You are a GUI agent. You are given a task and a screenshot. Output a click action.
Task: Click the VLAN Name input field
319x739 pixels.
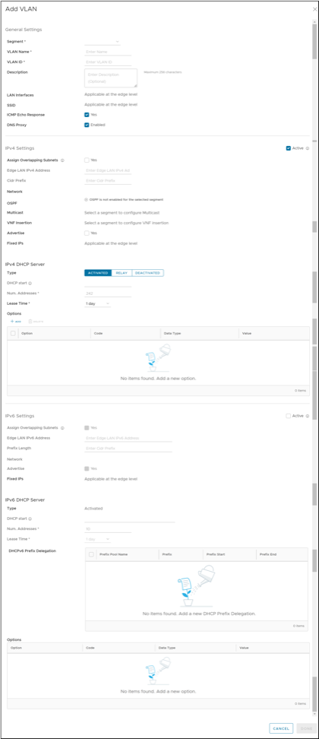pos(108,52)
